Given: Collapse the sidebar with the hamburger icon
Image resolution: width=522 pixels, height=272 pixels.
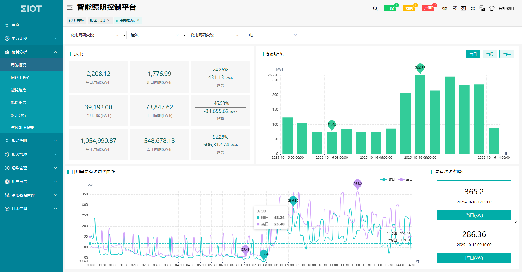Looking at the screenshot, I should 70,7.
